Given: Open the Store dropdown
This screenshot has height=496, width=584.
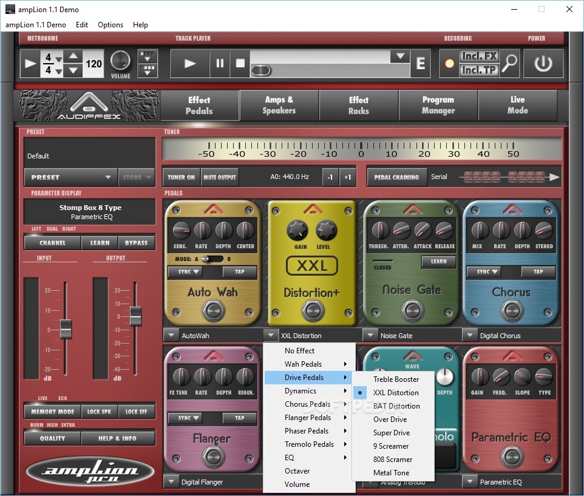Looking at the screenshot, I should tap(137, 177).
